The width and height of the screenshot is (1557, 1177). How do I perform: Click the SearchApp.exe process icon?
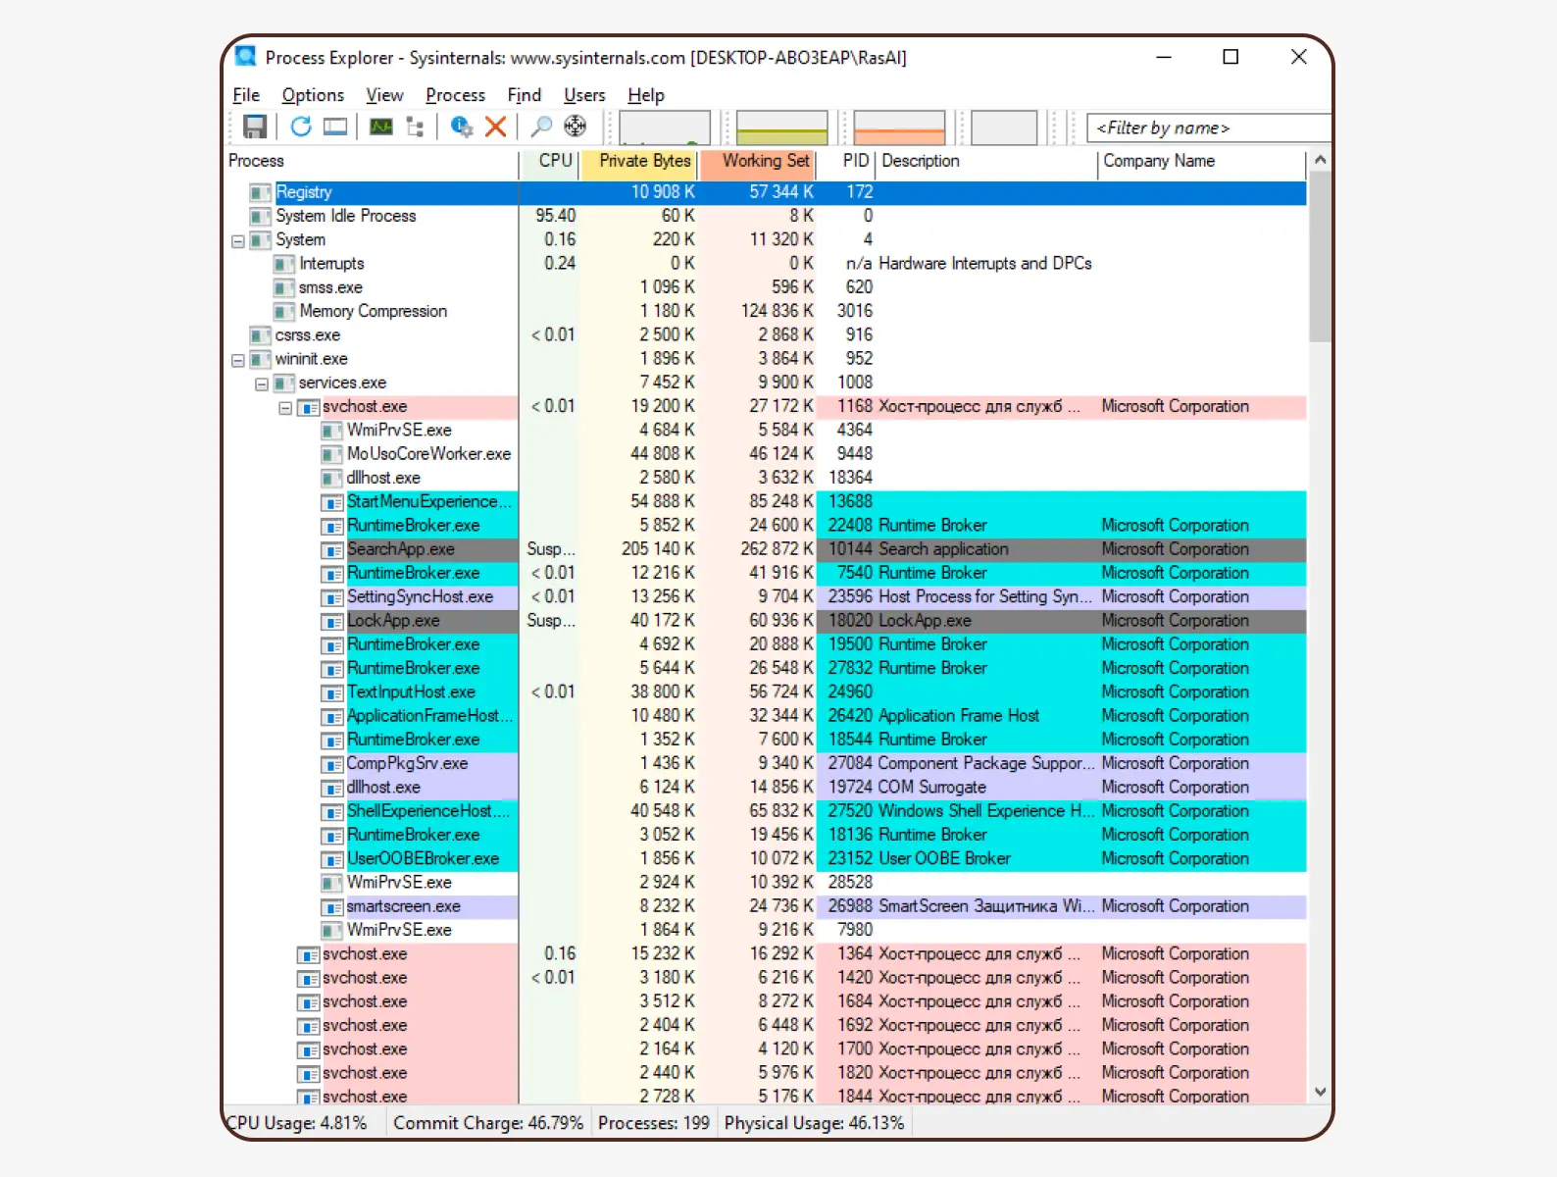coord(332,550)
